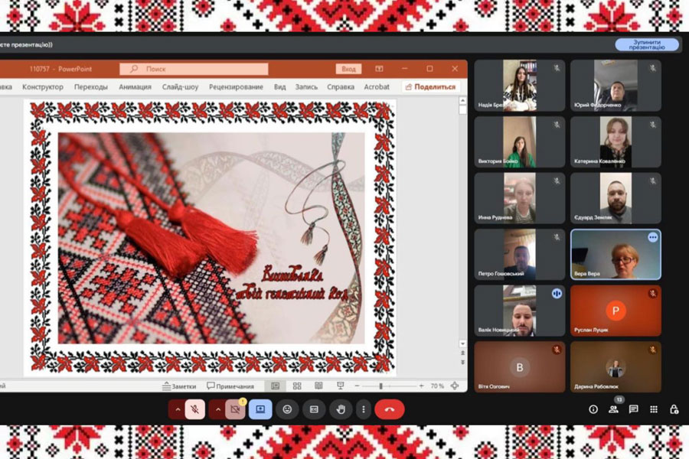Open meeting details info icon
Viewport: 689px width, 459px height.
(593, 409)
